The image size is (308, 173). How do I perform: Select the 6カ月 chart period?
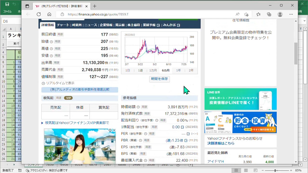166,70
